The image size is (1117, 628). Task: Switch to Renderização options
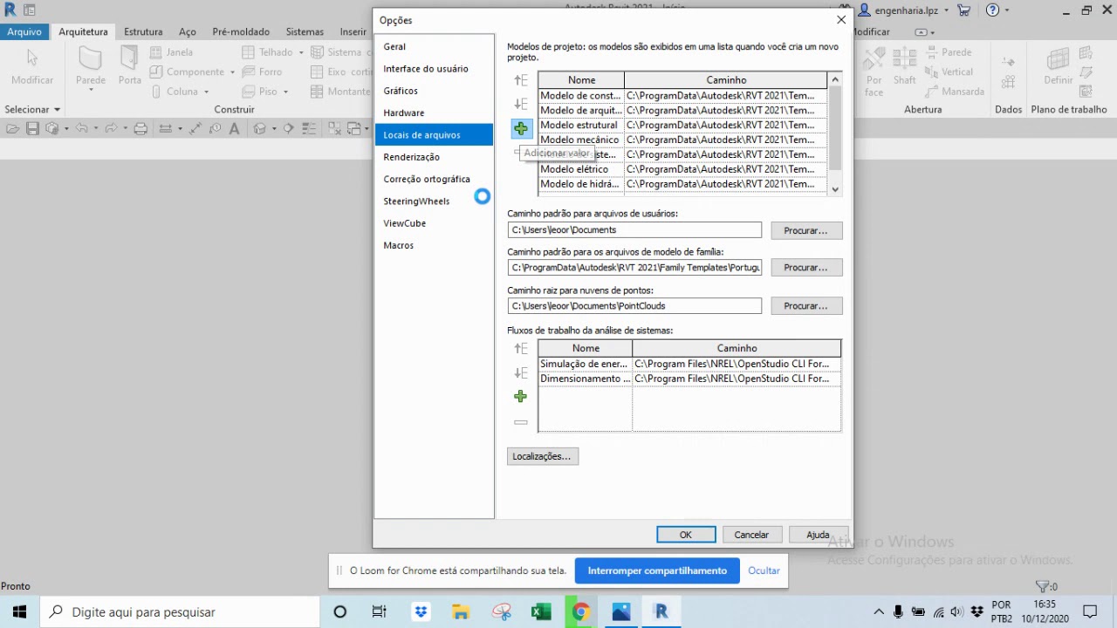point(434,157)
